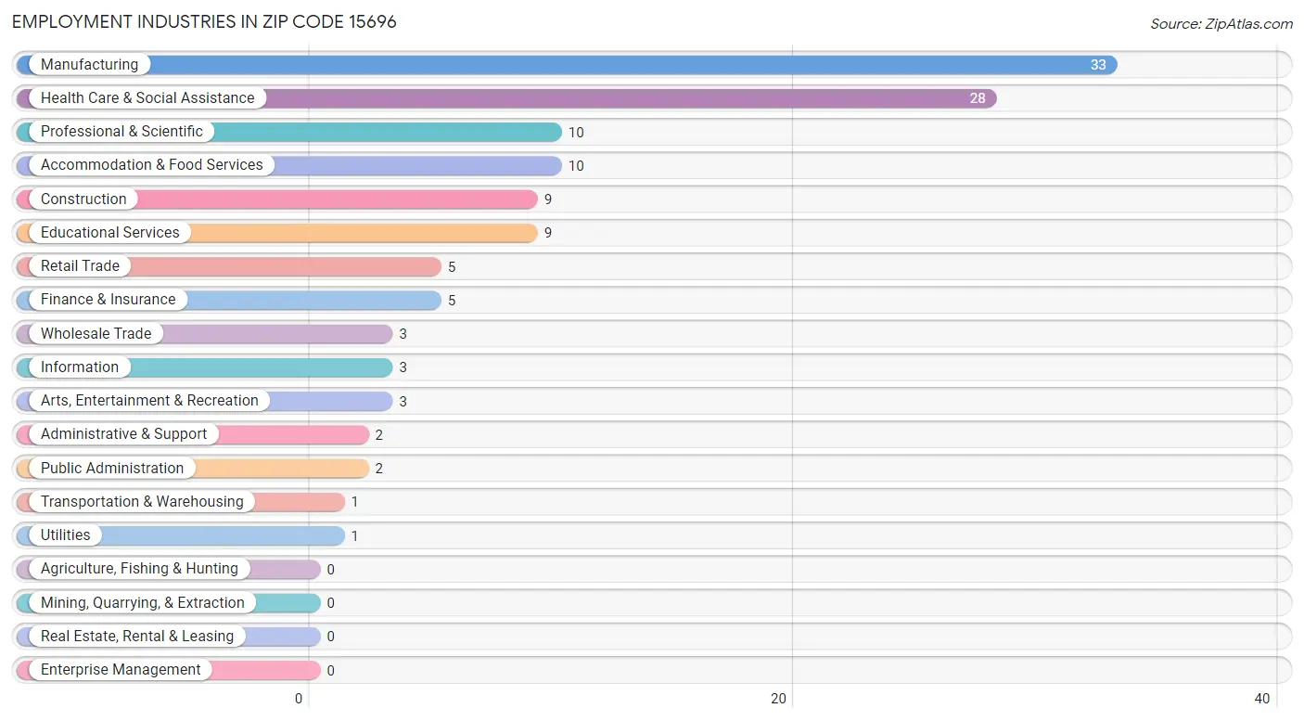
Task: Click the Real Estate, Rental & Leasing value 0
Action: [x=331, y=637]
